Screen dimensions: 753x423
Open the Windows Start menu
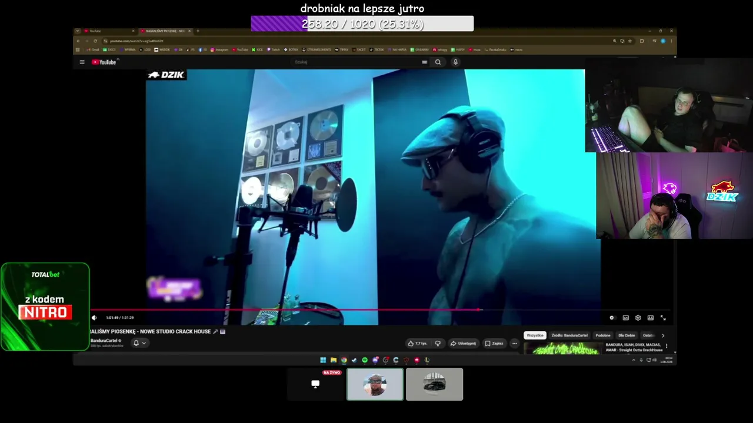click(323, 360)
